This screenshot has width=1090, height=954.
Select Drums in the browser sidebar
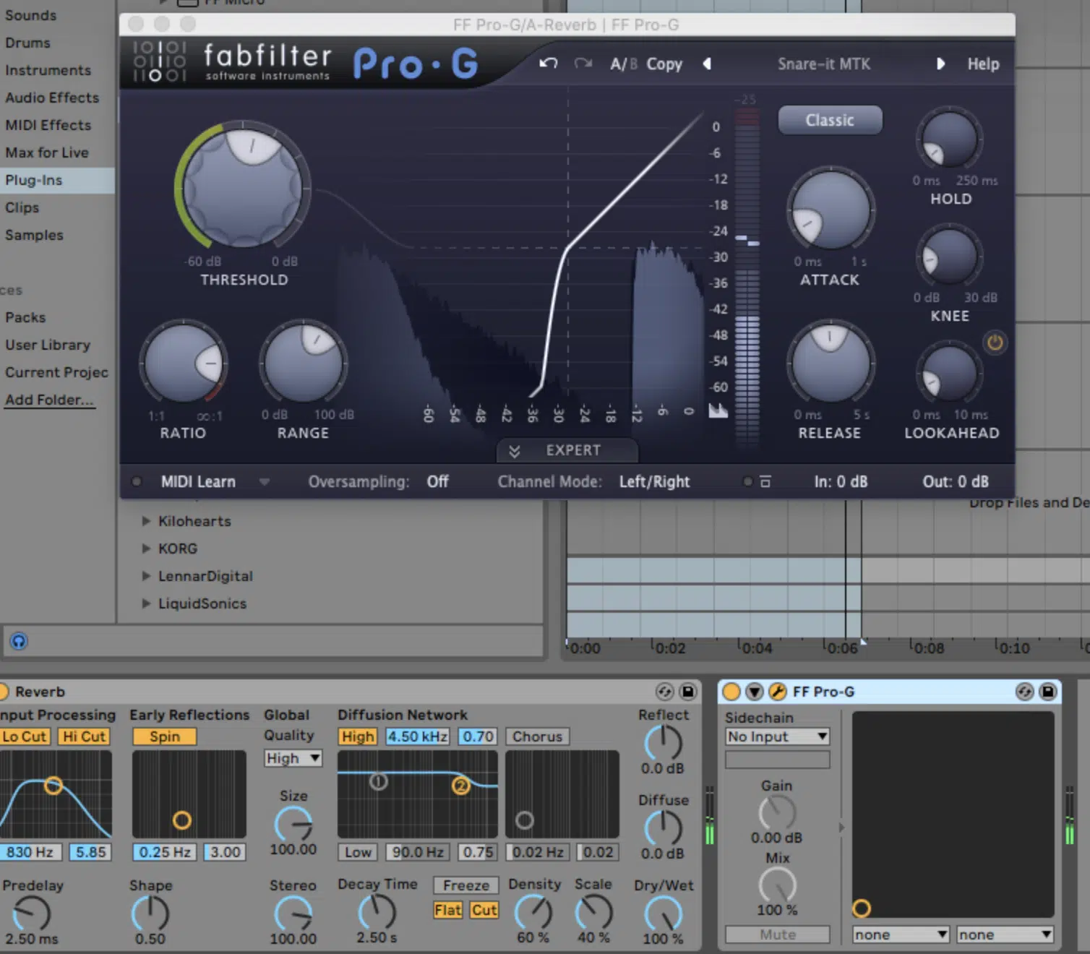tap(27, 43)
